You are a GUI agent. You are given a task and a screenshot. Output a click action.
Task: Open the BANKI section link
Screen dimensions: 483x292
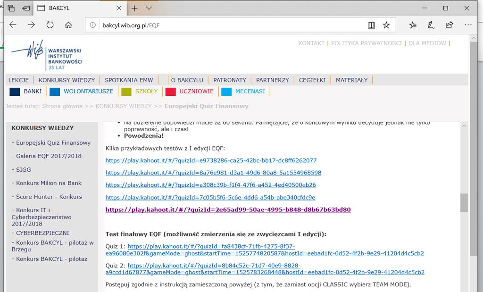(33, 91)
